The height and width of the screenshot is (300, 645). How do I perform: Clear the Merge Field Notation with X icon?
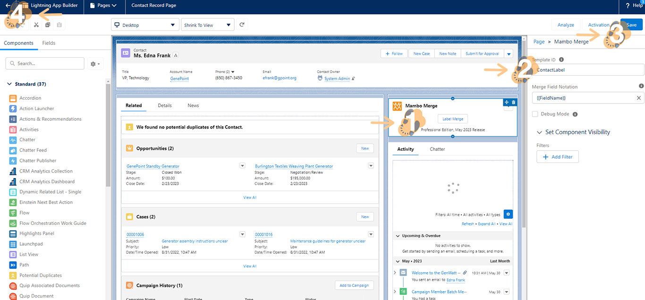click(638, 98)
